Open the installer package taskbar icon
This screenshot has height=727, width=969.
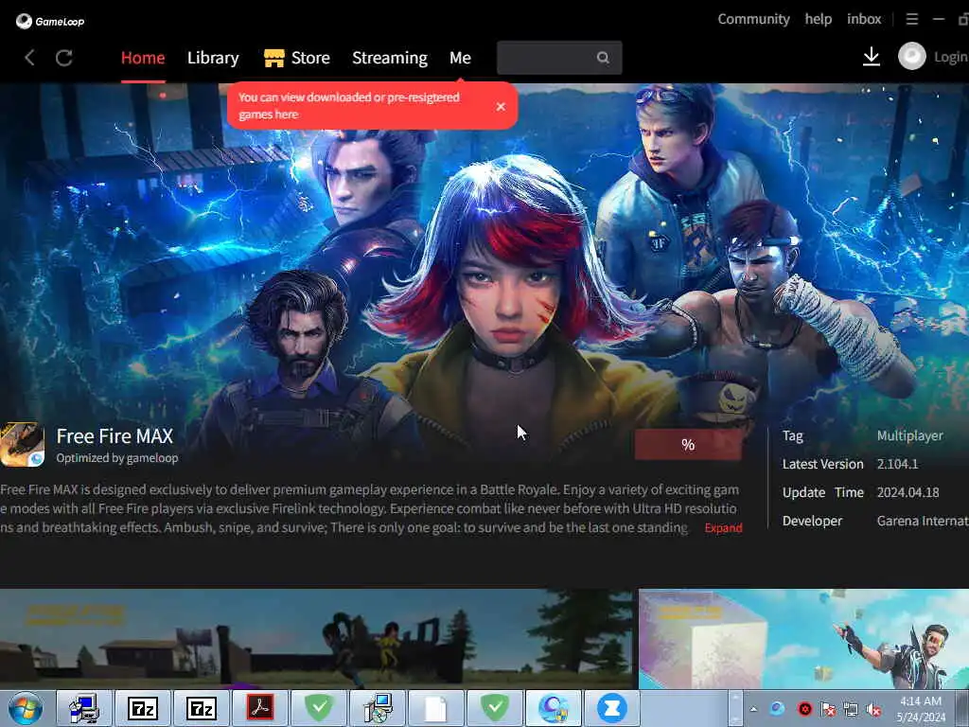pos(378,708)
